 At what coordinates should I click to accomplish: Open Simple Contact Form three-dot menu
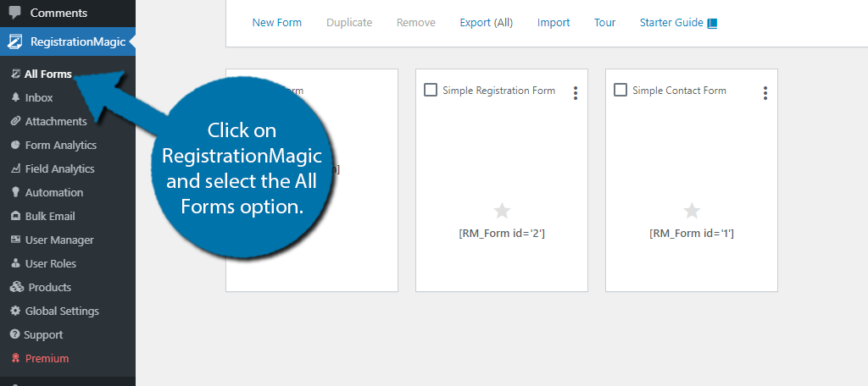[765, 93]
